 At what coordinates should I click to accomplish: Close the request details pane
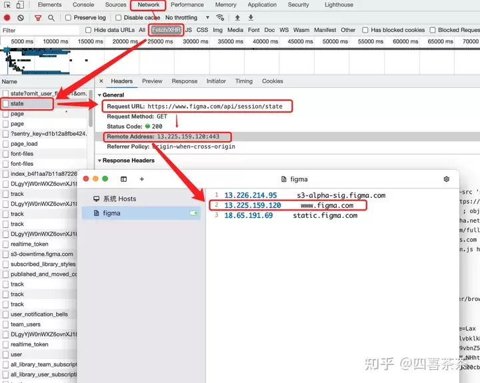(101, 81)
